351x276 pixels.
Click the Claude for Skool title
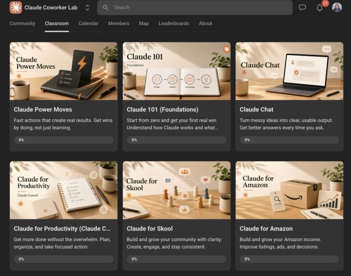click(x=150, y=229)
